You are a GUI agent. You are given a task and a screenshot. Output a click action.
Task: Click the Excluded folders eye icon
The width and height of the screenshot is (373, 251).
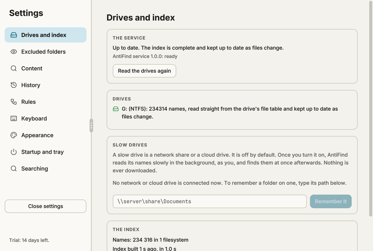pos(14,52)
